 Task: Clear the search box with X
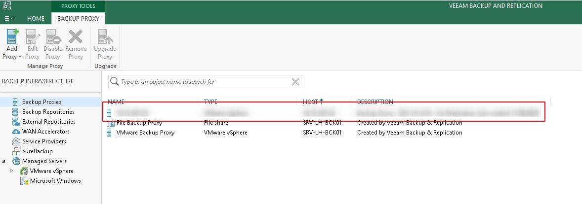295,82
